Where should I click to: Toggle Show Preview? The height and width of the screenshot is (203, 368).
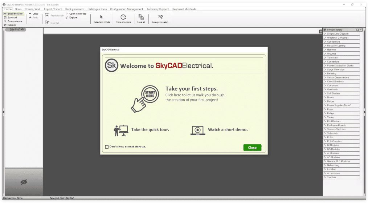tap(14, 14)
